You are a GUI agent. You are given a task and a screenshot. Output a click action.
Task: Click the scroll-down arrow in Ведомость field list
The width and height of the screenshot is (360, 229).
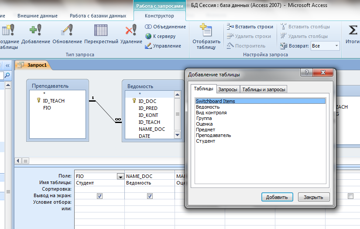point(178,135)
